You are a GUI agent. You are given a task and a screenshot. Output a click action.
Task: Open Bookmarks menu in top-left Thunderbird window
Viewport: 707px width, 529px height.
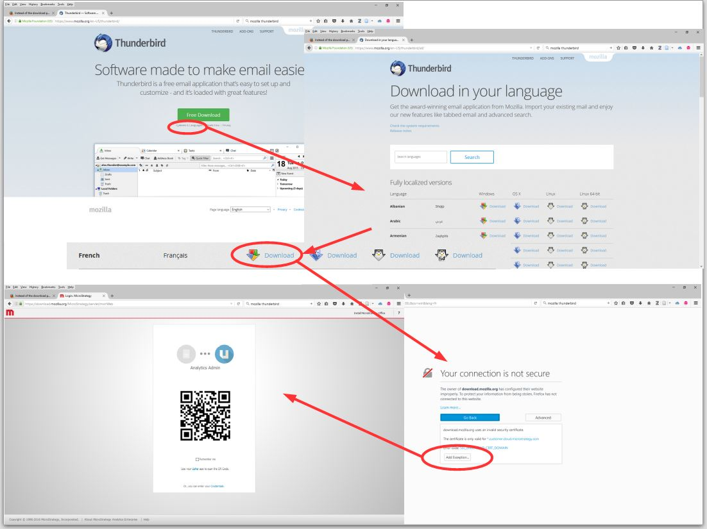coord(46,4)
